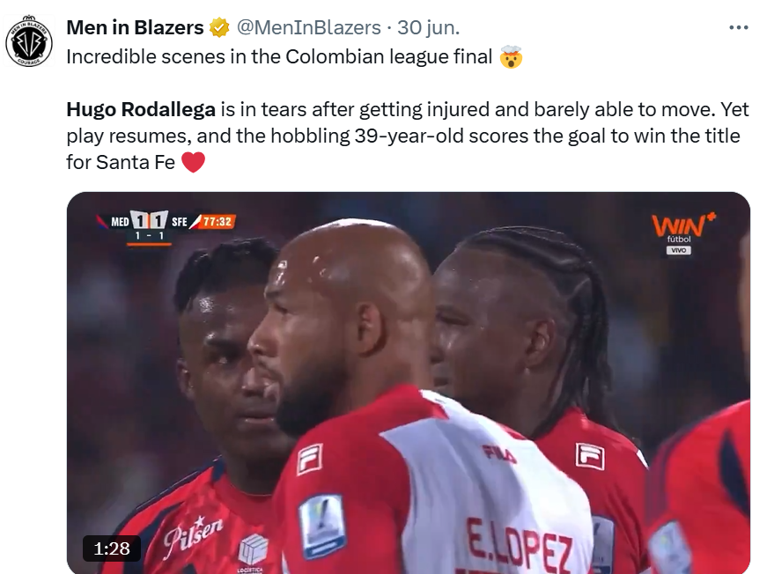The height and width of the screenshot is (574, 767).
Task: Open the Men in Blazers display name link
Action: (135, 28)
